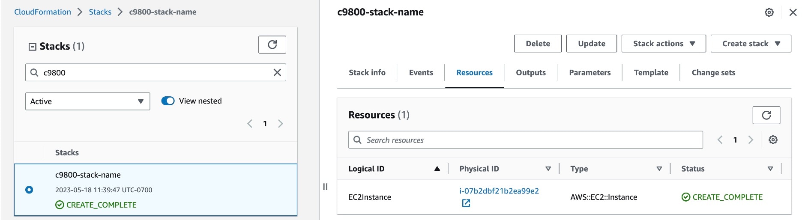
Task: Open split panel settings gear icon
Action: pos(769,12)
